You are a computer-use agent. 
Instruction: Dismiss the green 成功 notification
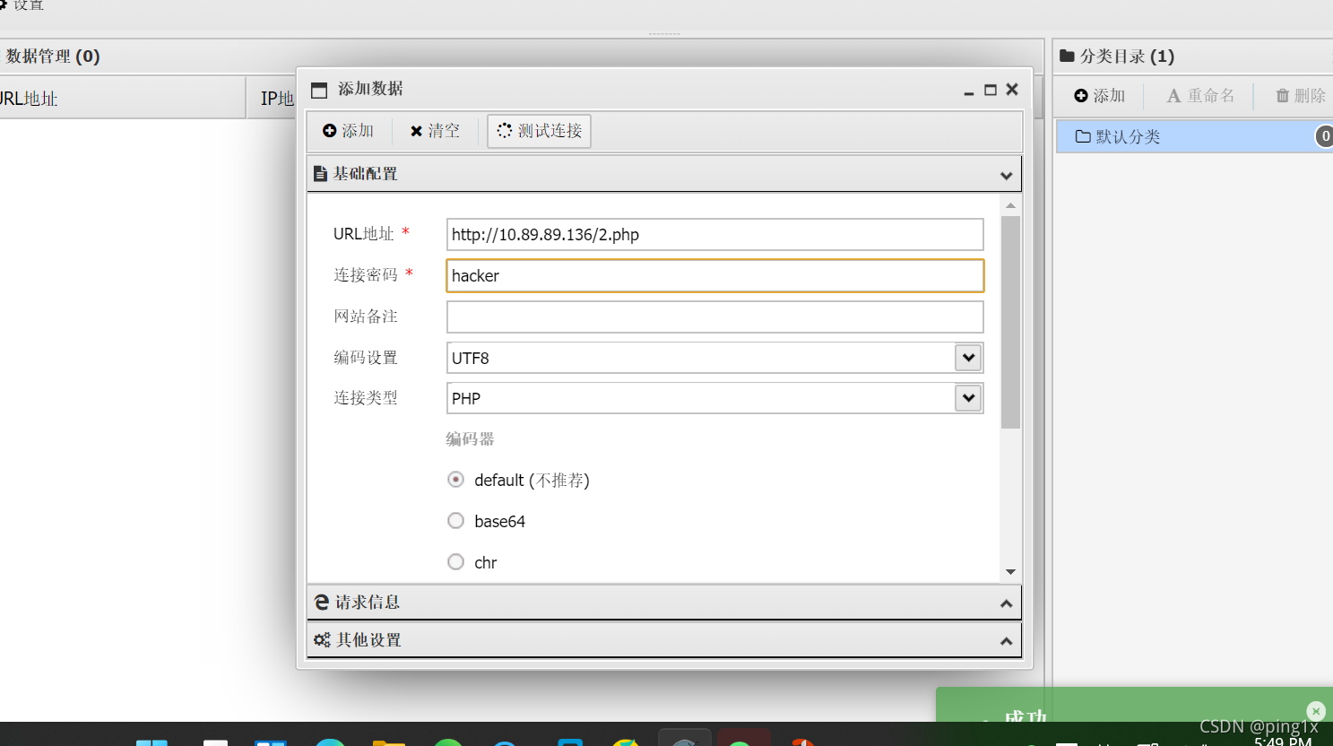pyautogui.click(x=1316, y=711)
